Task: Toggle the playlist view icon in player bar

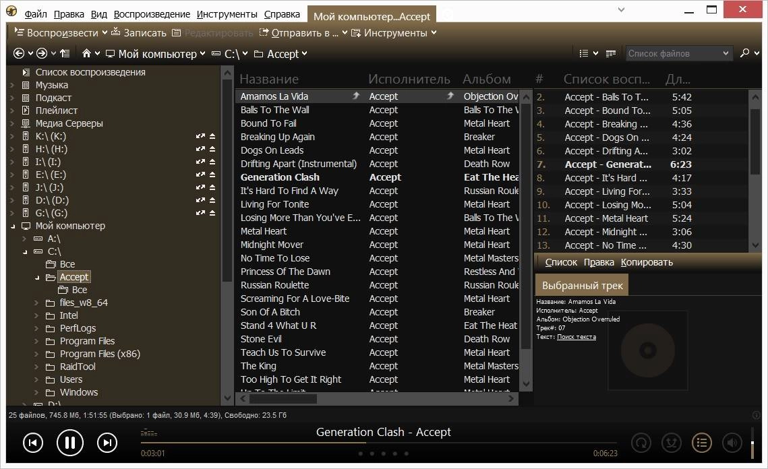Action: (702, 443)
